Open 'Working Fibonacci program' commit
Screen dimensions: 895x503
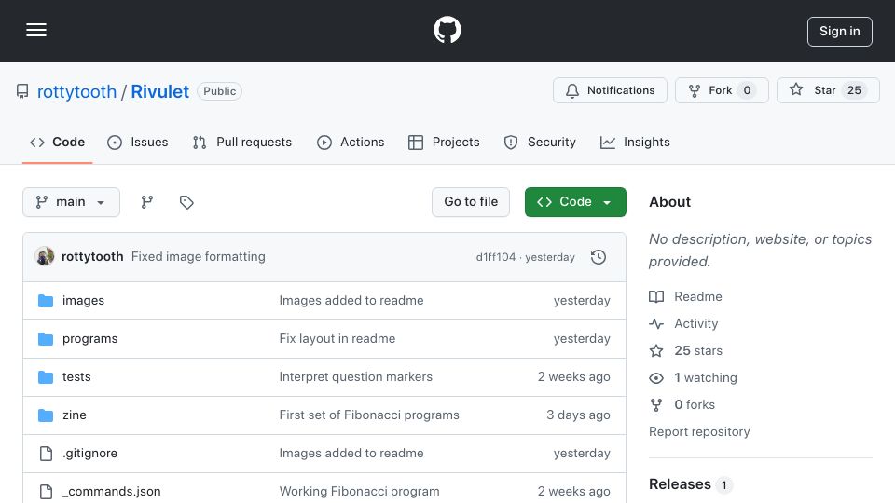(360, 492)
